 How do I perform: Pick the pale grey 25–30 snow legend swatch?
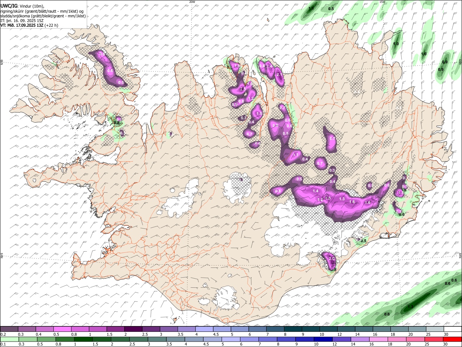[435, 329]
